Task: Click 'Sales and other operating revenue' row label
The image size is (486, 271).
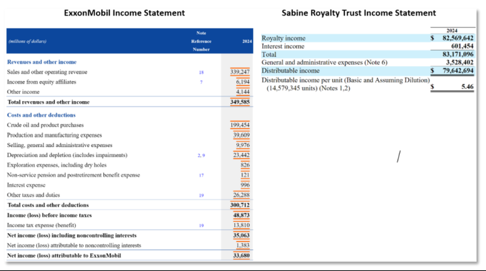Action: coord(47,72)
